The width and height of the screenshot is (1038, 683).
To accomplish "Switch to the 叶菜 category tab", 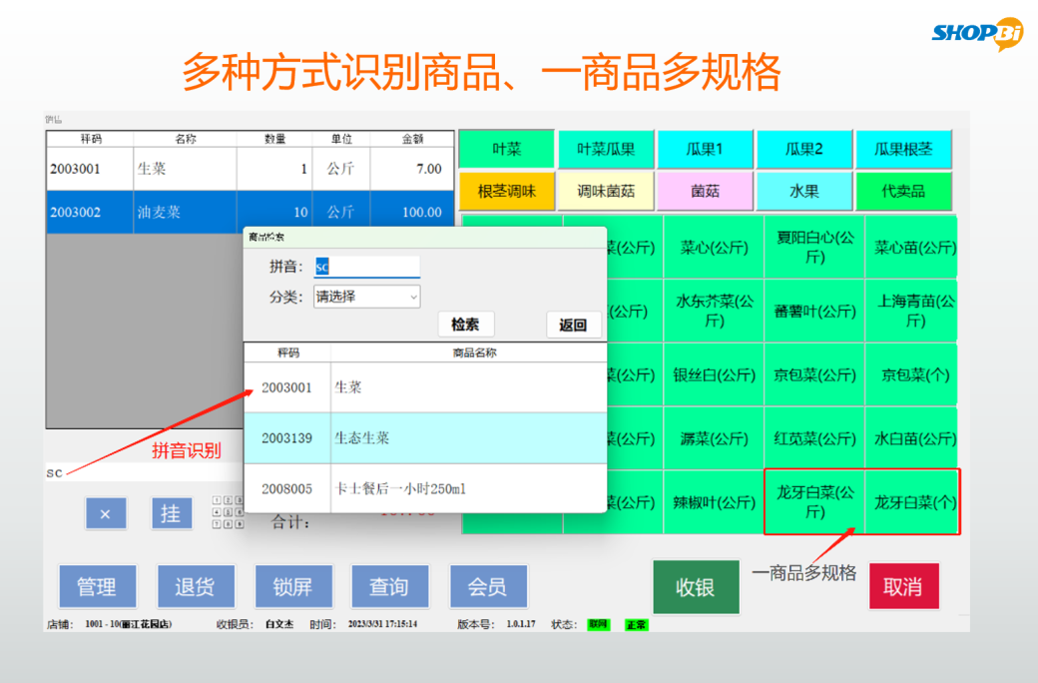I will pyautogui.click(x=506, y=150).
